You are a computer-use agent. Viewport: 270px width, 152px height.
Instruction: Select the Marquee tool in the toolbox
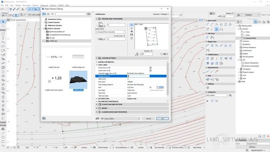[x=3, y=26]
